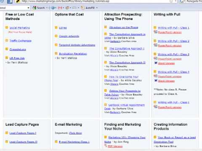Click the orange bookmark icon in the toolbar

click(67, 8)
